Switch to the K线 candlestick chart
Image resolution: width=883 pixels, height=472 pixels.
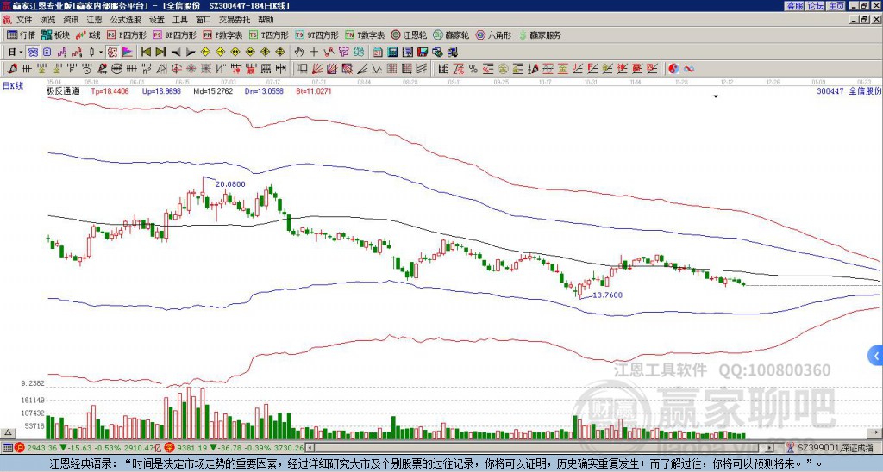[89, 34]
